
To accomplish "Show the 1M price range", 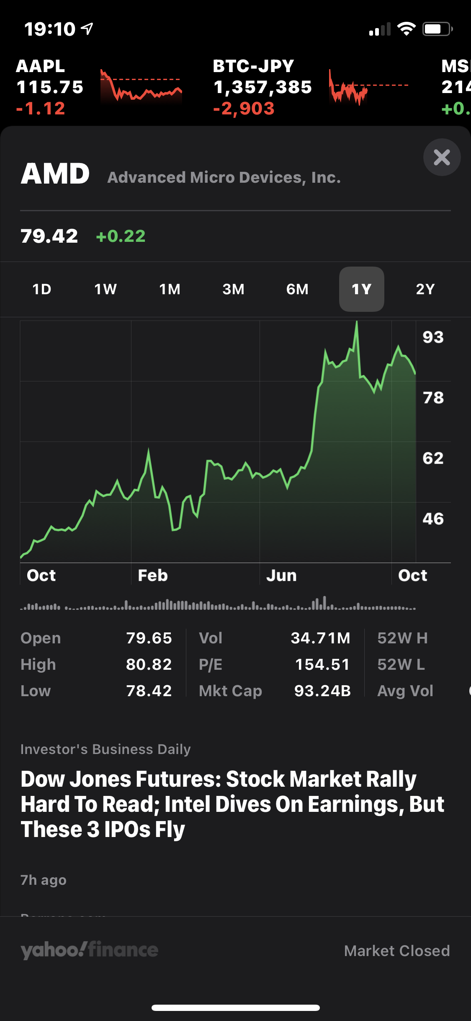I will [x=170, y=289].
